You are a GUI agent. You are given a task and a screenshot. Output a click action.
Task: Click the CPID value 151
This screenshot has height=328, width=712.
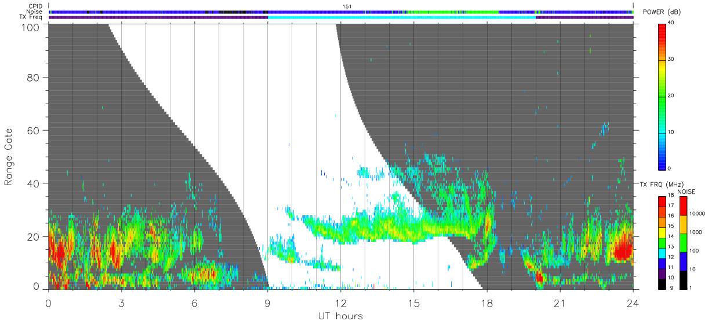point(348,6)
